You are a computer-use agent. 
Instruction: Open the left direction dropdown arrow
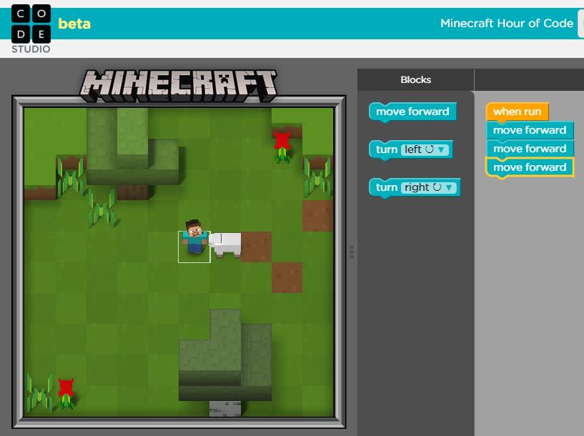441,149
